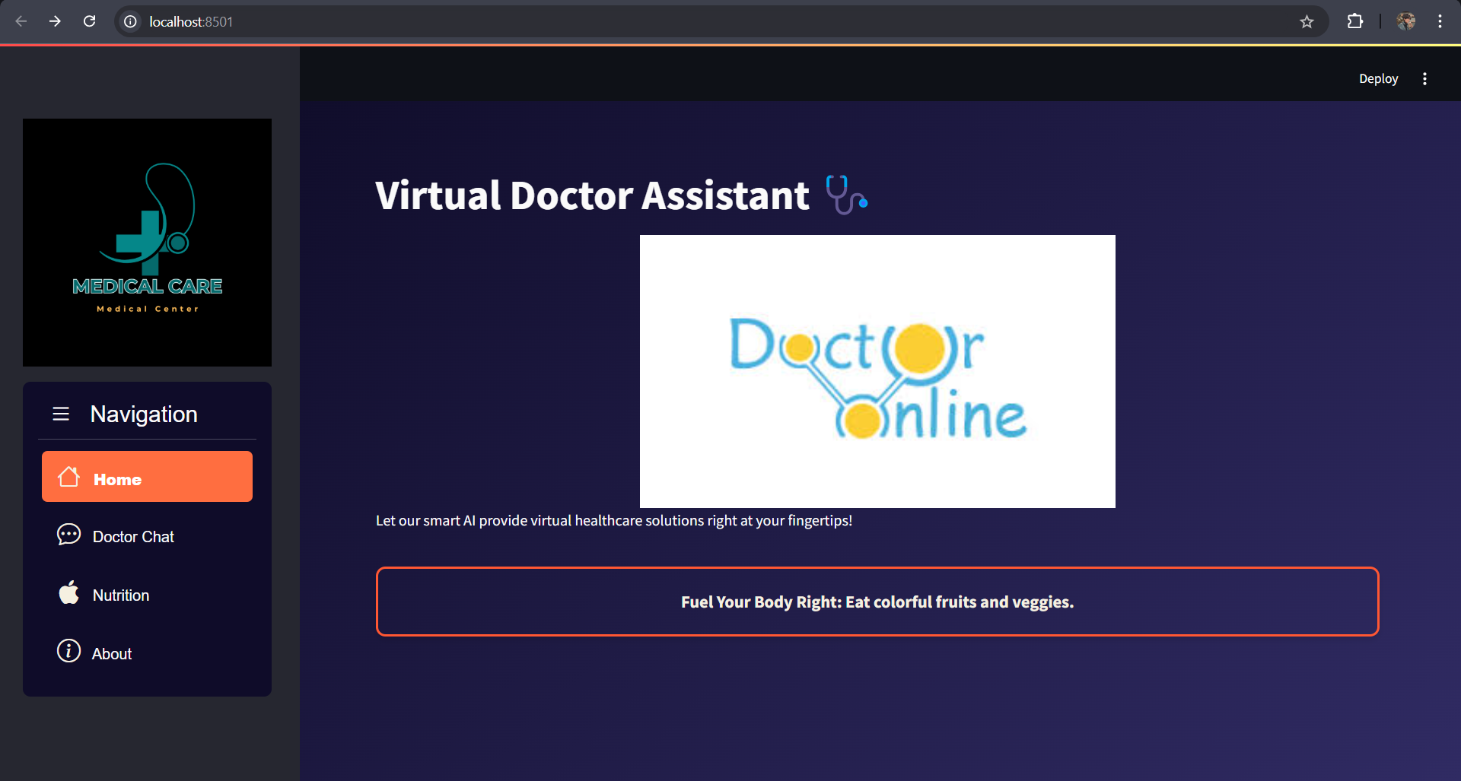The width and height of the screenshot is (1461, 781).
Task: Select the Home menu item
Action: click(147, 477)
